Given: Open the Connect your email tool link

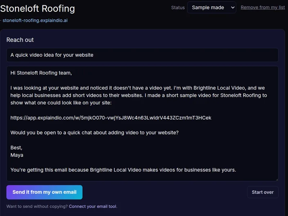Looking at the screenshot, I should point(93,206).
